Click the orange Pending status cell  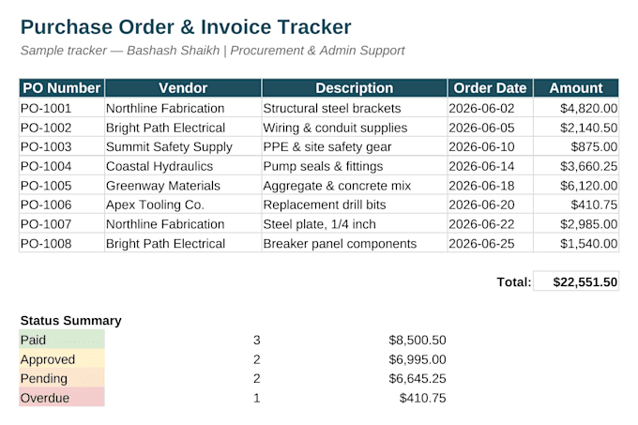[x=62, y=378]
